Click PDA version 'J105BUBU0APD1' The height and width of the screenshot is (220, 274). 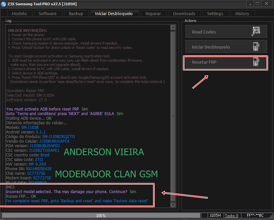pyautogui.click(x=45, y=146)
